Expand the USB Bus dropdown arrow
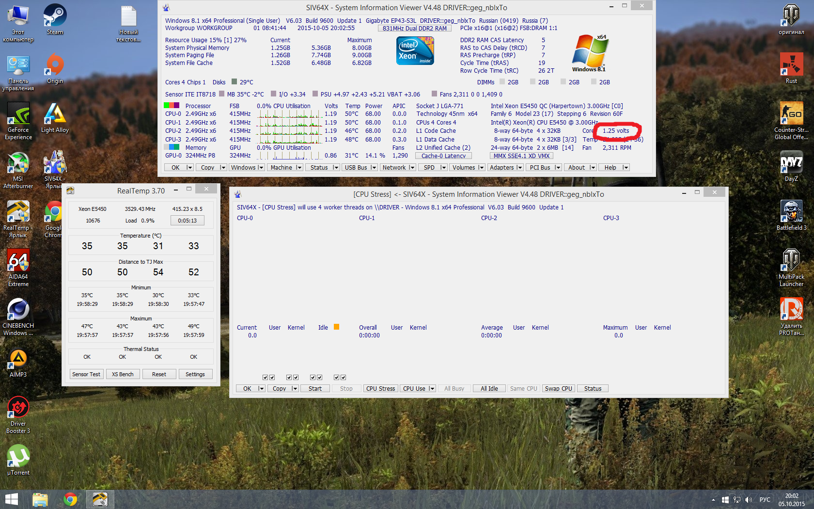 [374, 168]
